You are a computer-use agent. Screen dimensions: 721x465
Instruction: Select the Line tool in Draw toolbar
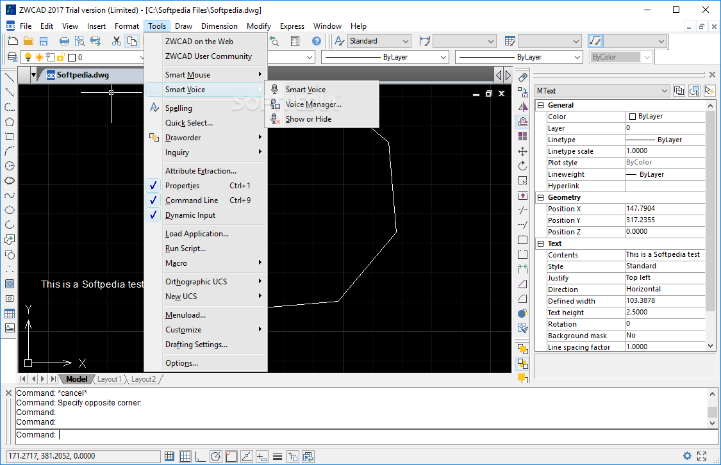point(9,77)
